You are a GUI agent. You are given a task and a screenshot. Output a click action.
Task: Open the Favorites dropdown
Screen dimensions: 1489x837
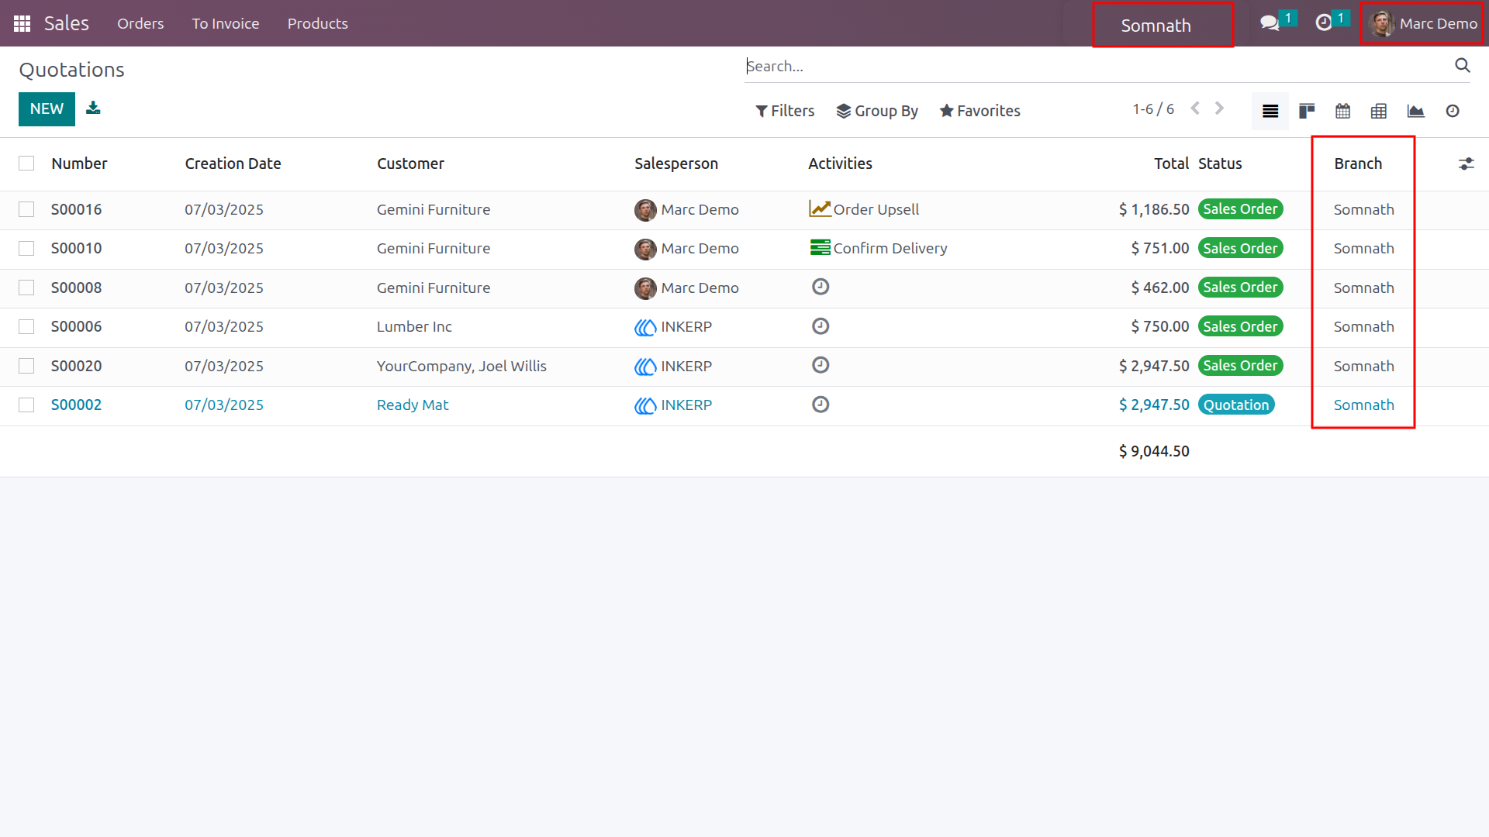click(980, 111)
